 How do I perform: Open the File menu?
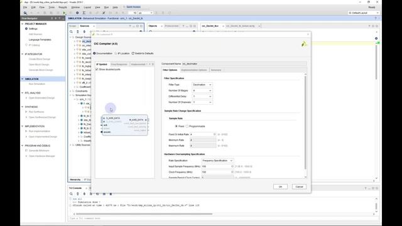(25, 8)
